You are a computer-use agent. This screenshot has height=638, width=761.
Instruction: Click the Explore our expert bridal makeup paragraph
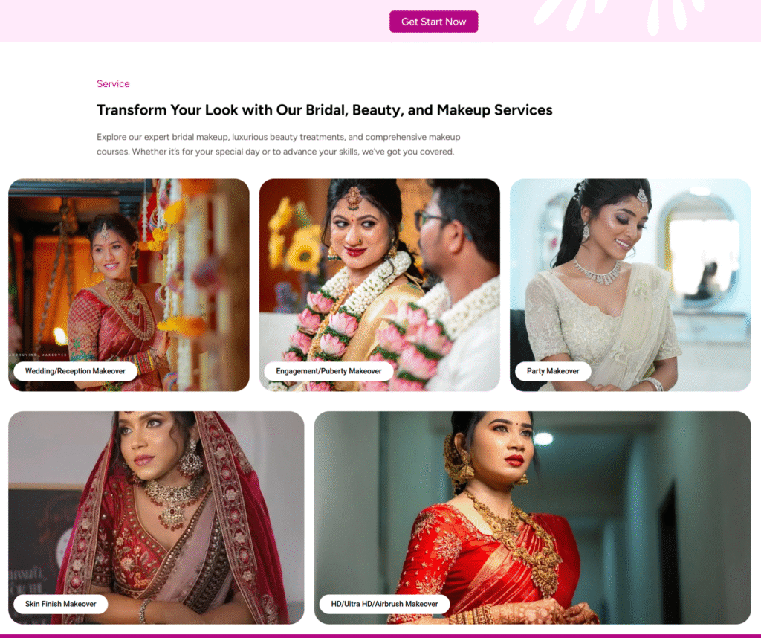279,144
